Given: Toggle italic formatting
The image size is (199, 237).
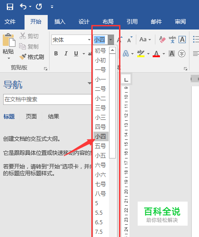Looking at the screenshot, I should point(66,54).
